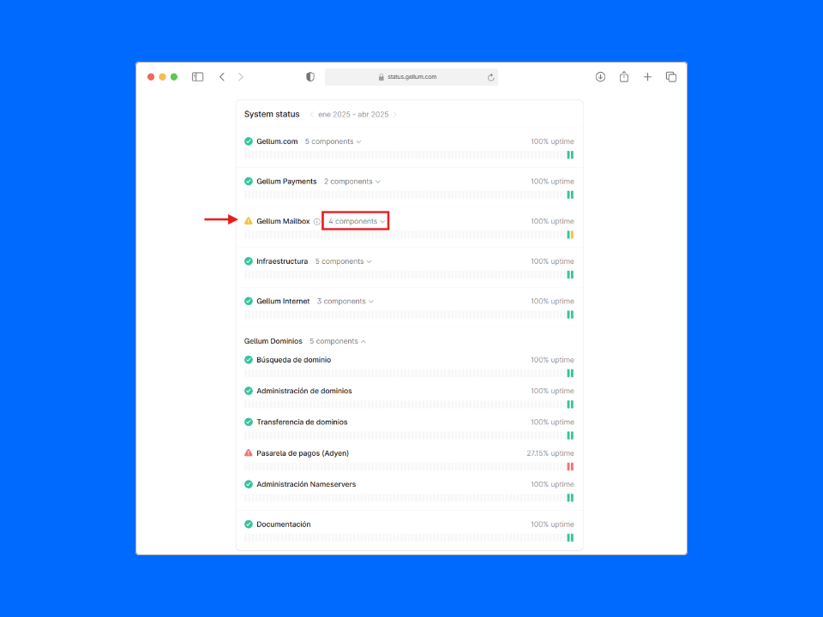The width and height of the screenshot is (823, 617).
Task: Open a new tab with plus icon
Action: [x=648, y=77]
